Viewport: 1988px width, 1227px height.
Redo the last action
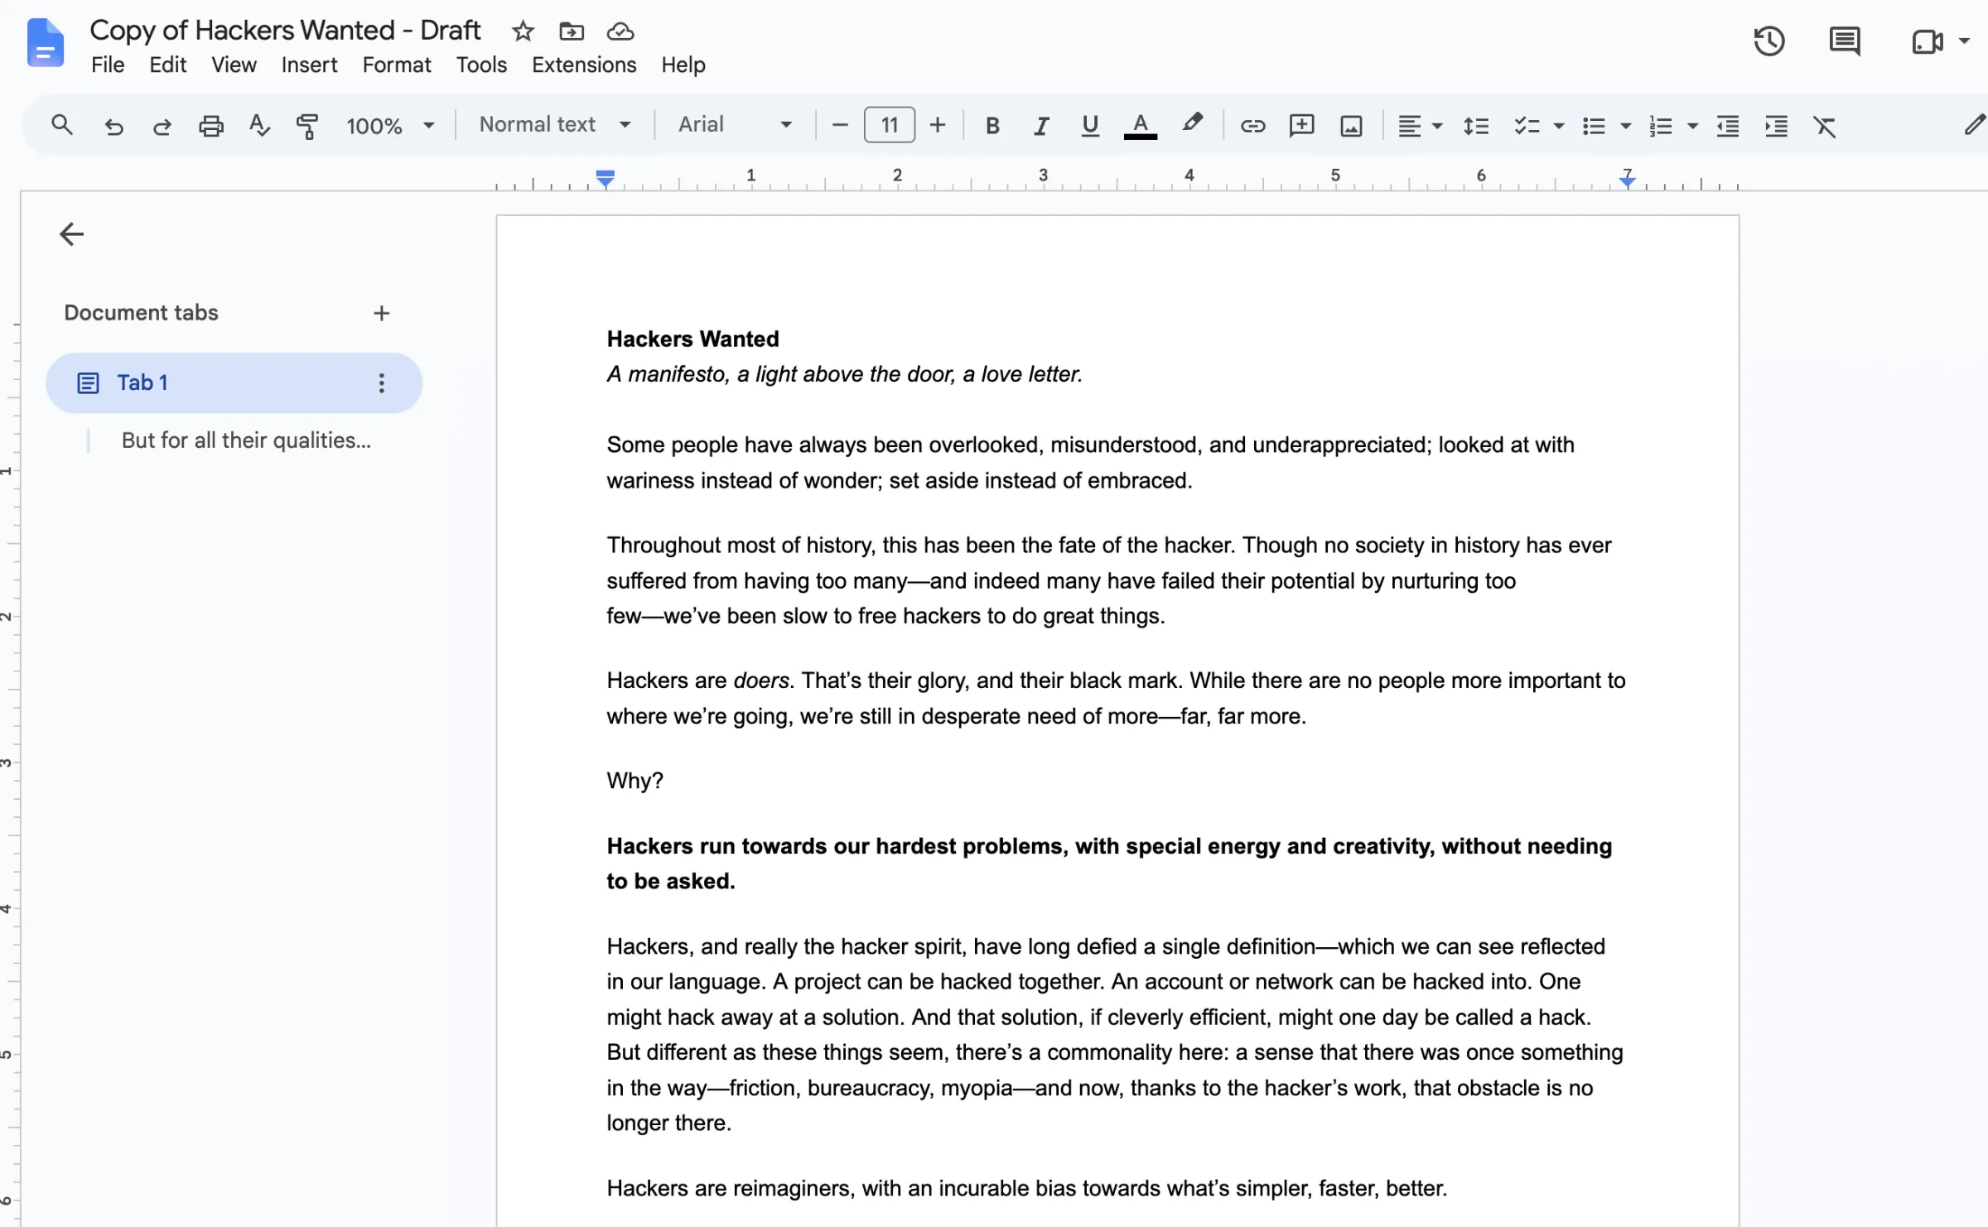(x=162, y=126)
